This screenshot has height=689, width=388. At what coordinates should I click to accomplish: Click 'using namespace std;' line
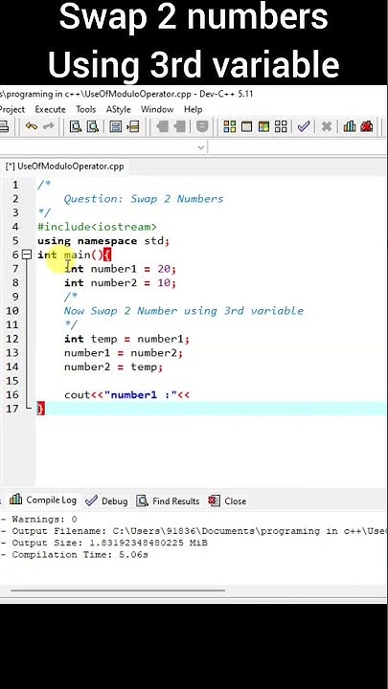tap(103, 241)
